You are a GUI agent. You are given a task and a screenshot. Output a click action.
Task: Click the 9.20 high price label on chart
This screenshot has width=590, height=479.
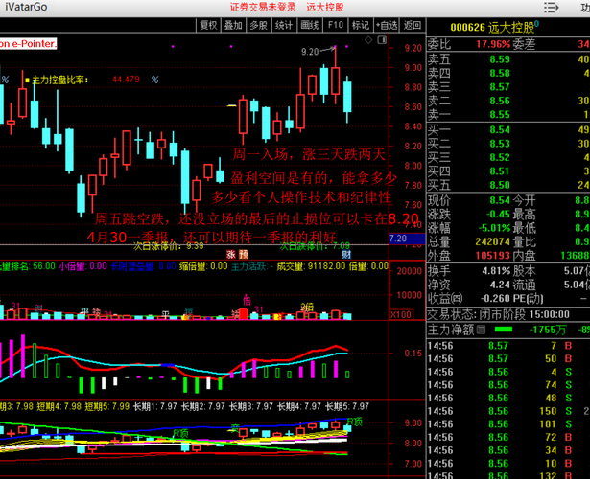tap(310, 52)
